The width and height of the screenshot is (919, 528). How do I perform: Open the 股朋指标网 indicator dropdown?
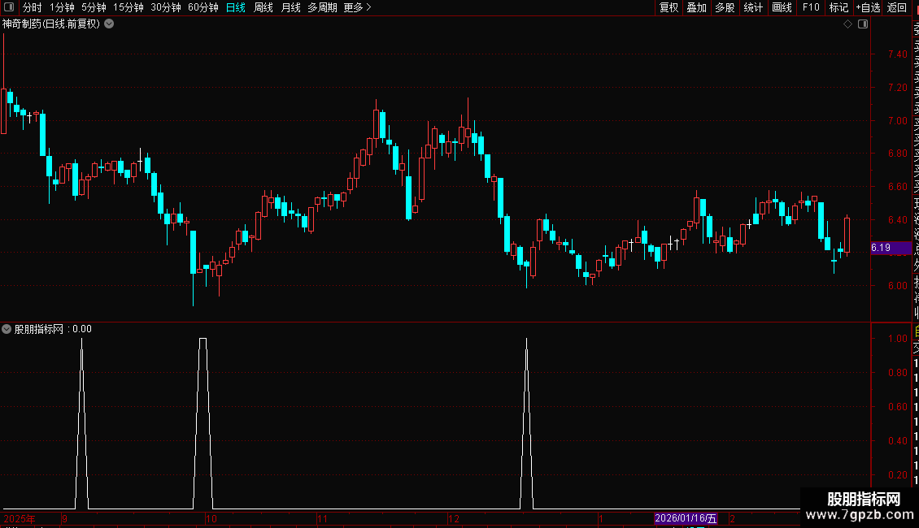[x=7, y=329]
